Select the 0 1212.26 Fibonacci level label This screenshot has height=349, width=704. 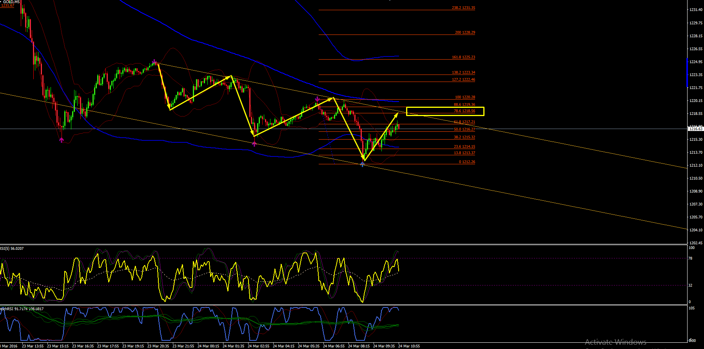[467, 162]
